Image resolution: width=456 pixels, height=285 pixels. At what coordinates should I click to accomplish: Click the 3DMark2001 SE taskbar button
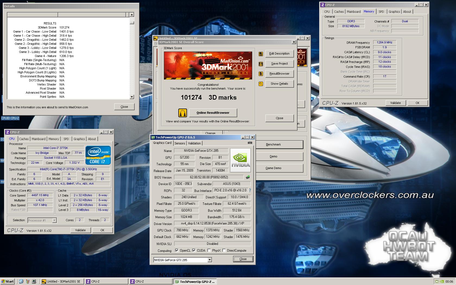pos(62,281)
